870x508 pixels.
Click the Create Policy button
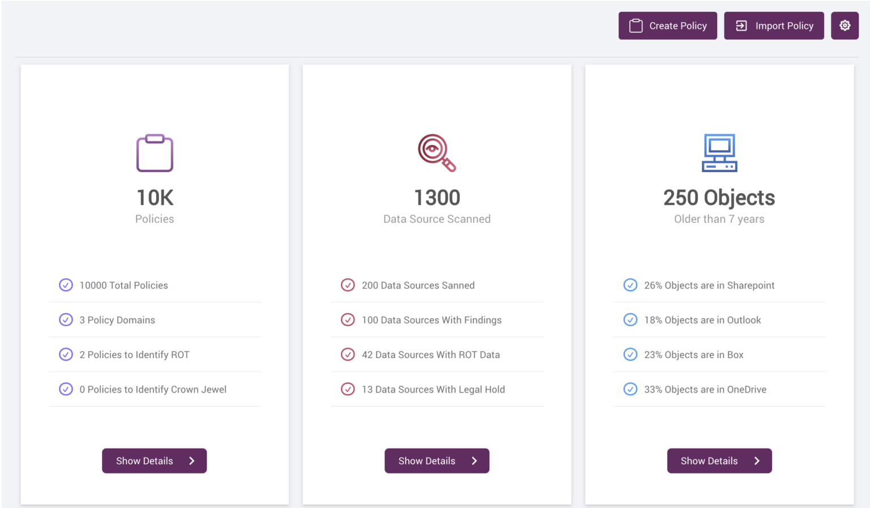(668, 25)
